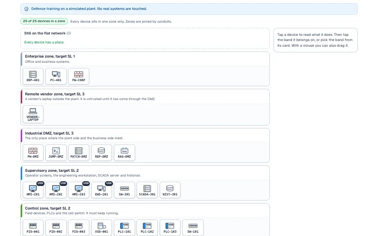This screenshot has width=378, height=236.
Task: Click the shield icon in the training banner
Action: [x=26, y=9]
